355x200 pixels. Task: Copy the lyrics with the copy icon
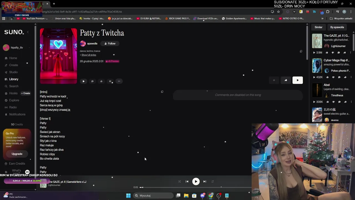(162, 92)
